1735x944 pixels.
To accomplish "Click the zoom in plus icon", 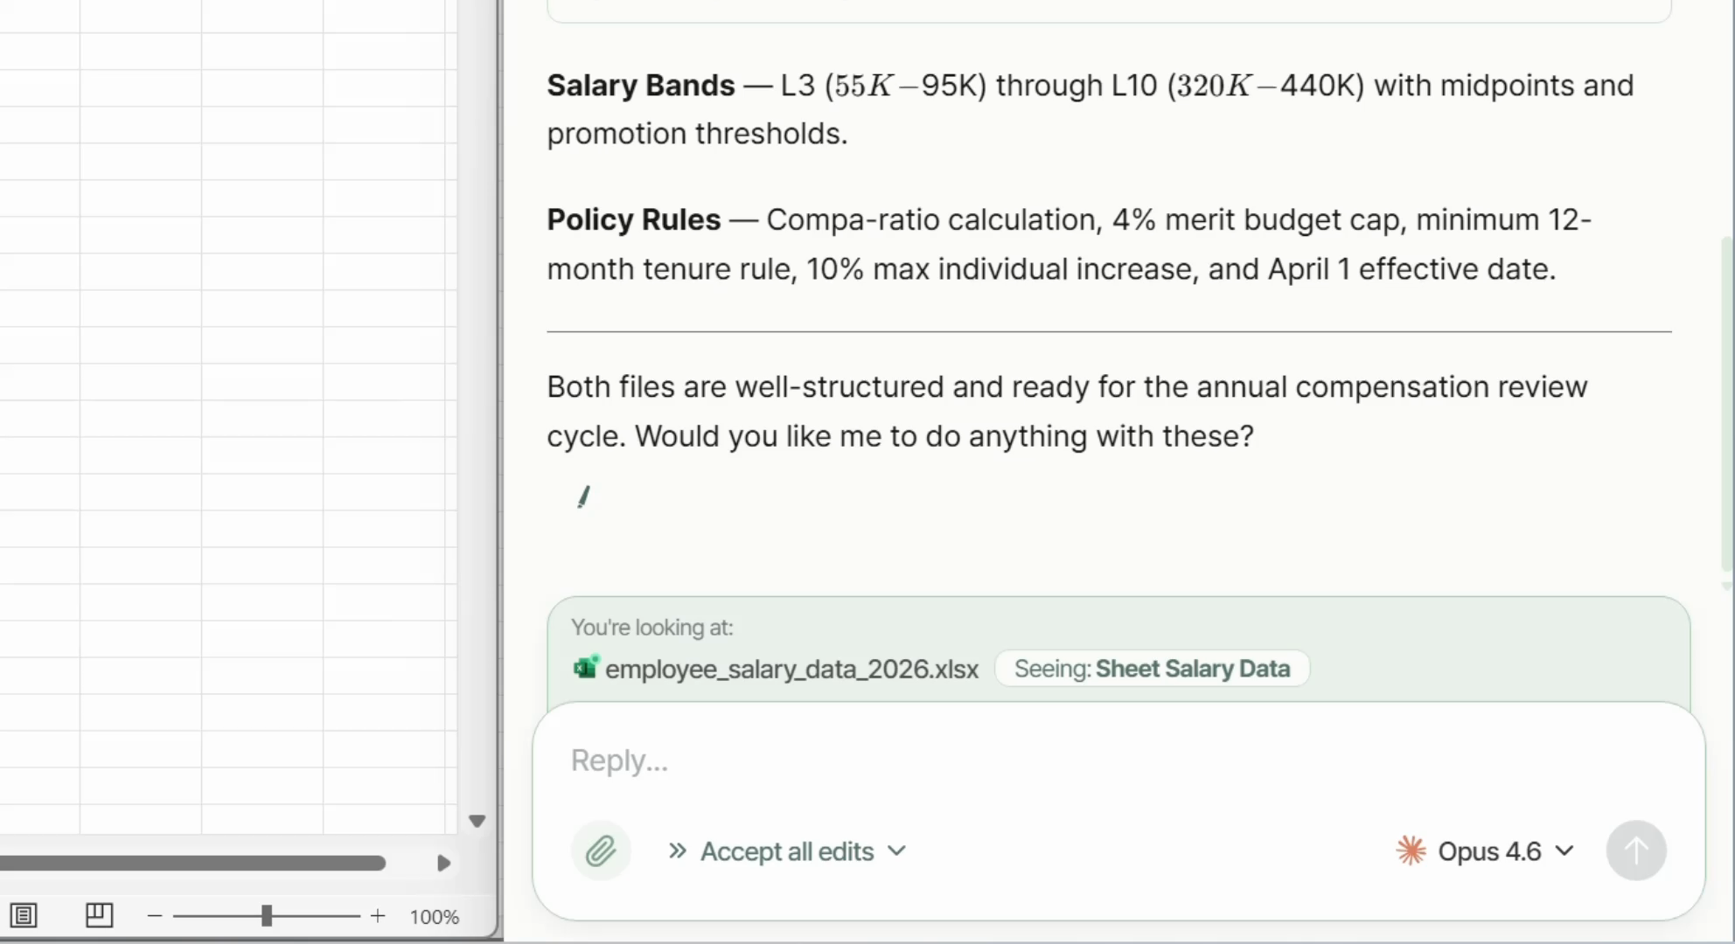I will 378,916.
